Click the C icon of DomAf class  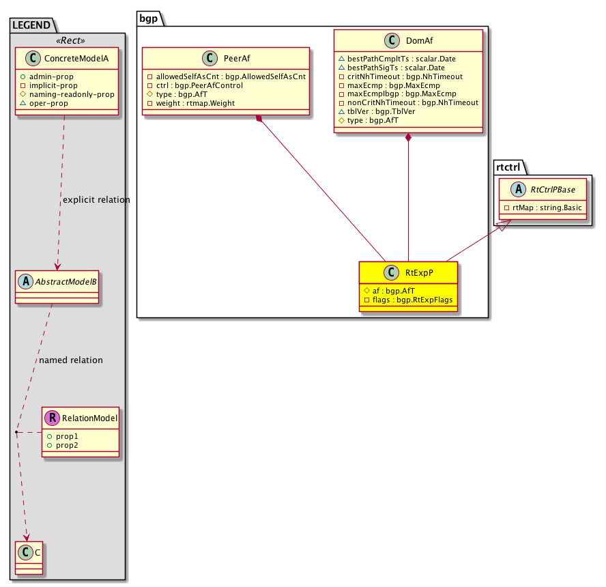coord(390,41)
